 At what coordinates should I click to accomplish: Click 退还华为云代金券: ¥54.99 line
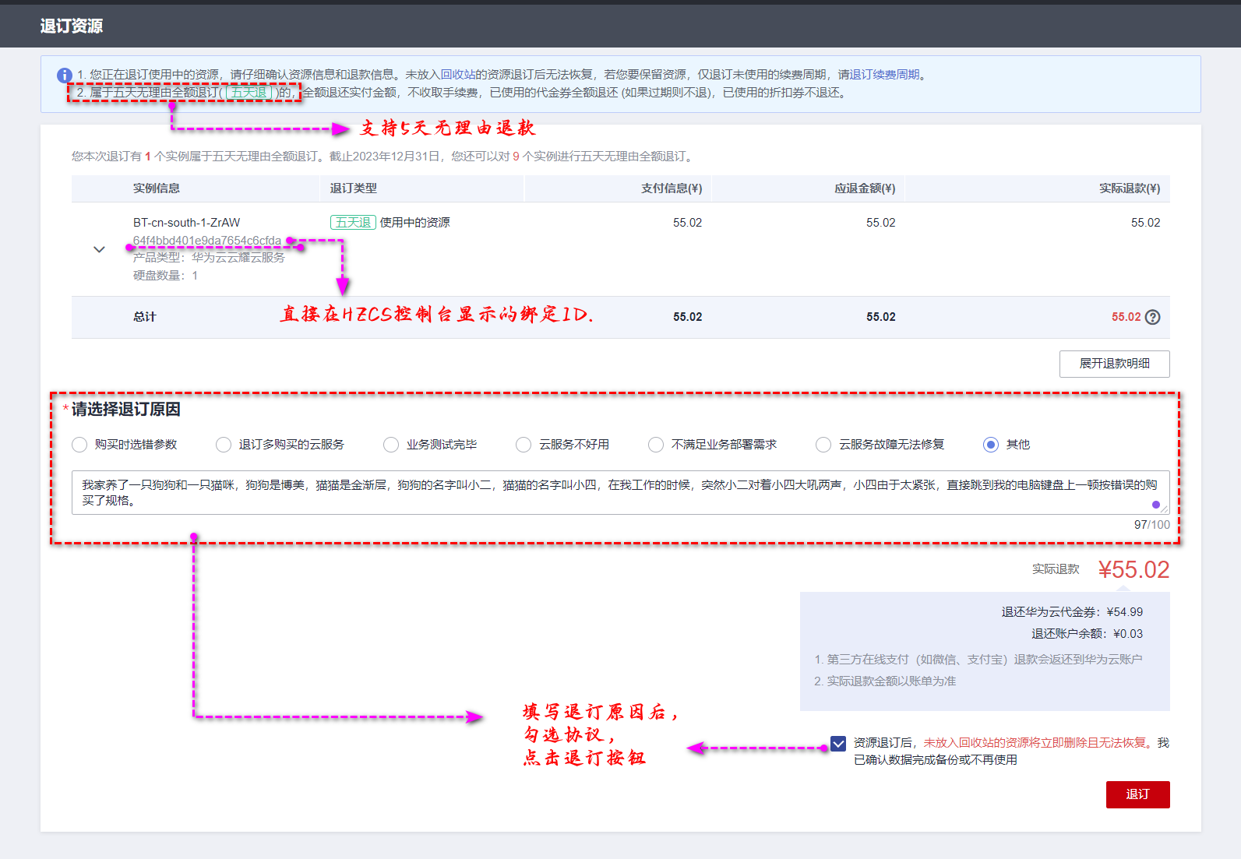click(x=1072, y=612)
